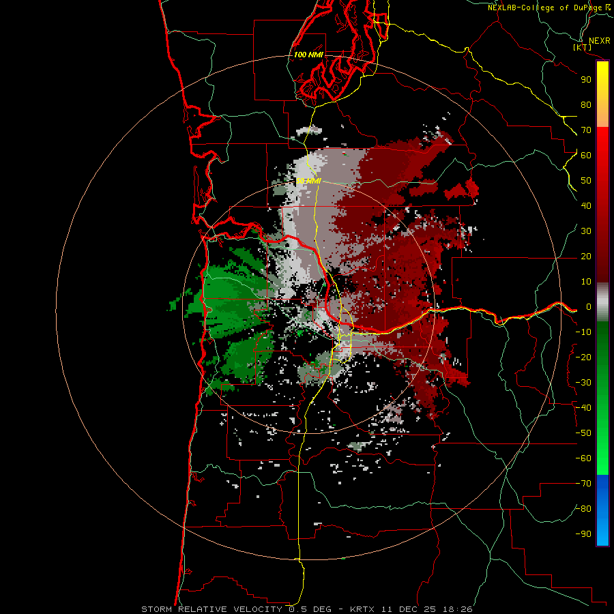Click the 0 knot scale label

click(589, 306)
